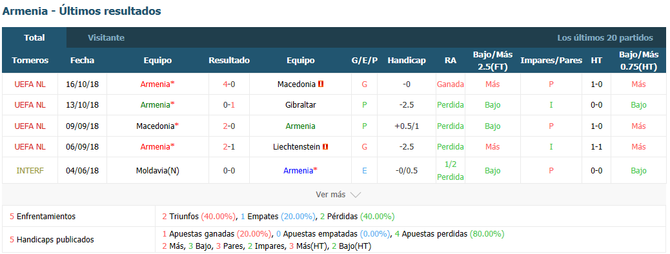Click the red card icon next to Macedonia
The width and height of the screenshot is (670, 254).
click(321, 84)
